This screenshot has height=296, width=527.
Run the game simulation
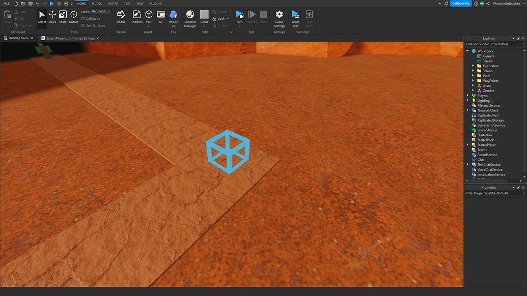click(x=240, y=16)
